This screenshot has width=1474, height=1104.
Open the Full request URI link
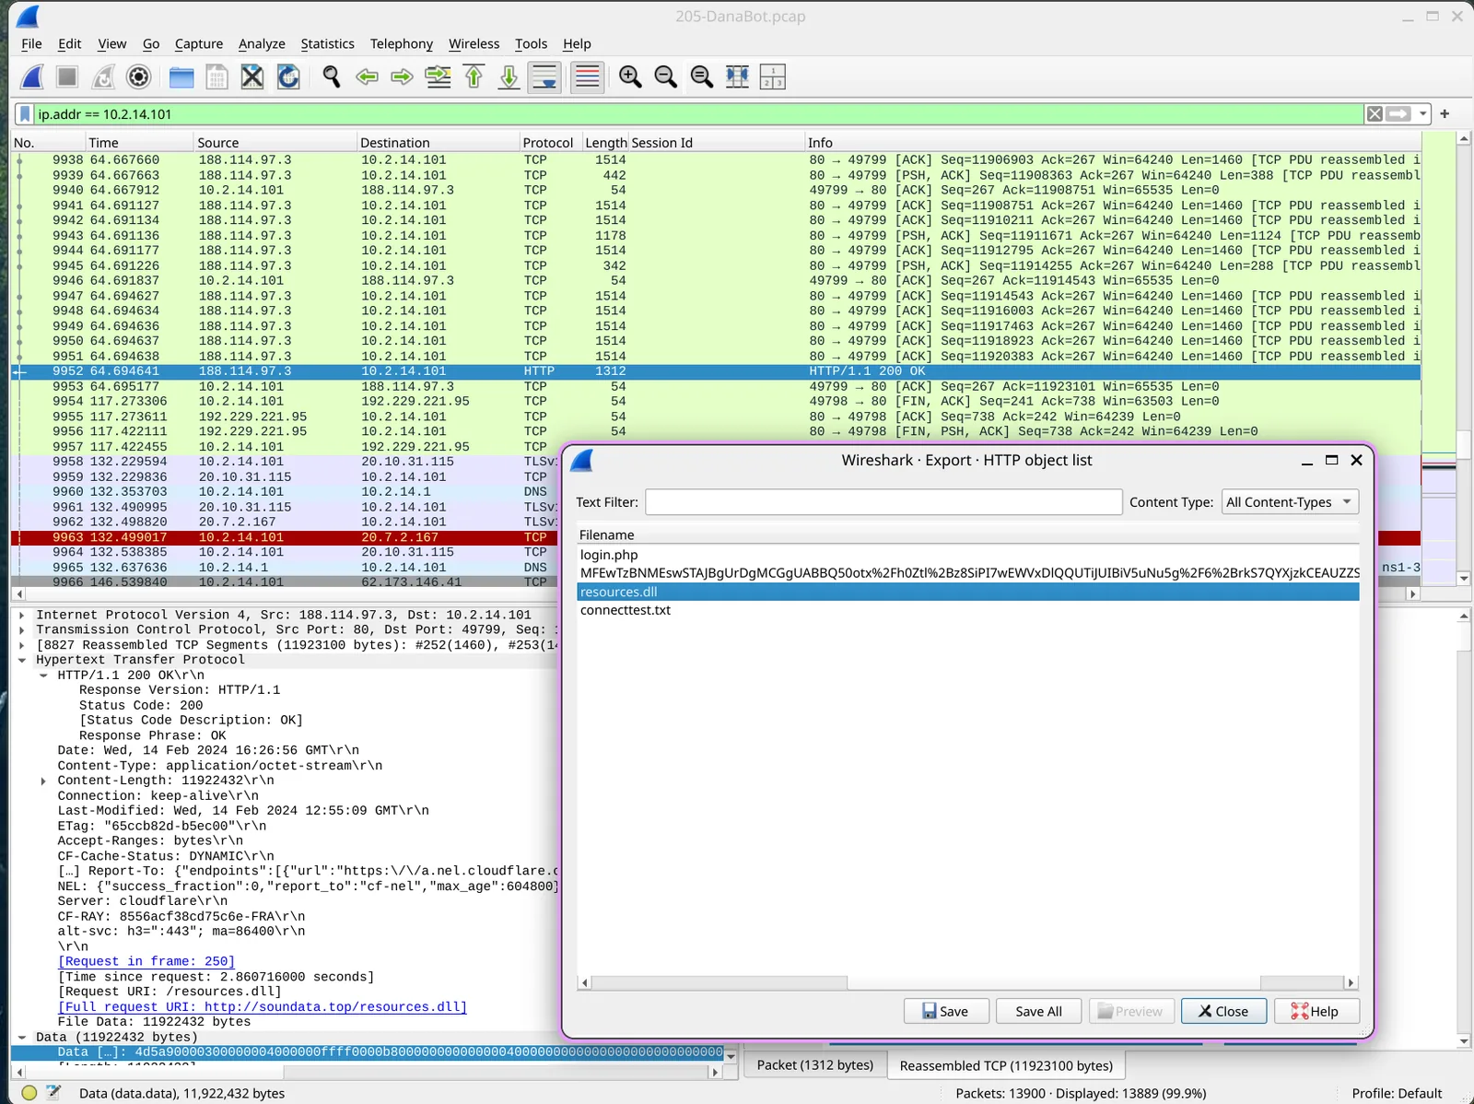pos(263,1007)
